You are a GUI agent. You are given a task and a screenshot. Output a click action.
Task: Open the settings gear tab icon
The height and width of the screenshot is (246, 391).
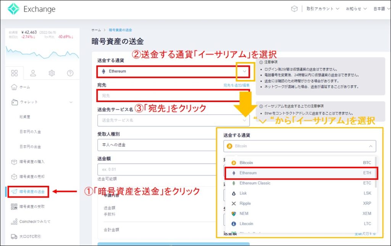52,73
